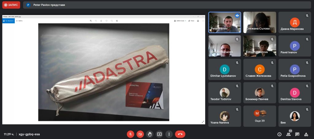Click muted mic icon on Славея Желязкова
This screenshot has width=314, height=139.
[272, 63]
